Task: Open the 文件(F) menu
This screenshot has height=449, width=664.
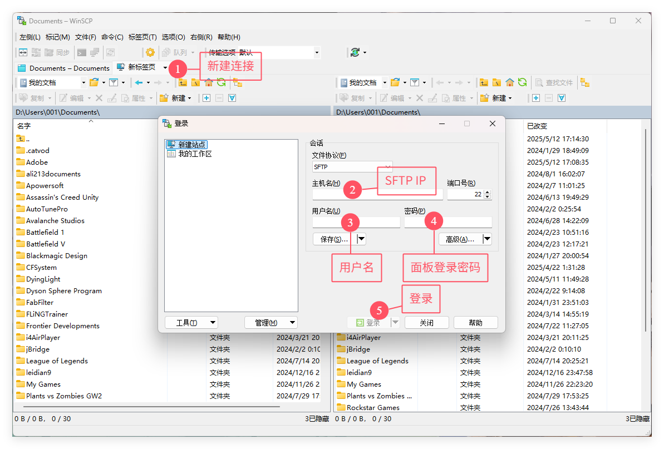Action: (x=86, y=37)
